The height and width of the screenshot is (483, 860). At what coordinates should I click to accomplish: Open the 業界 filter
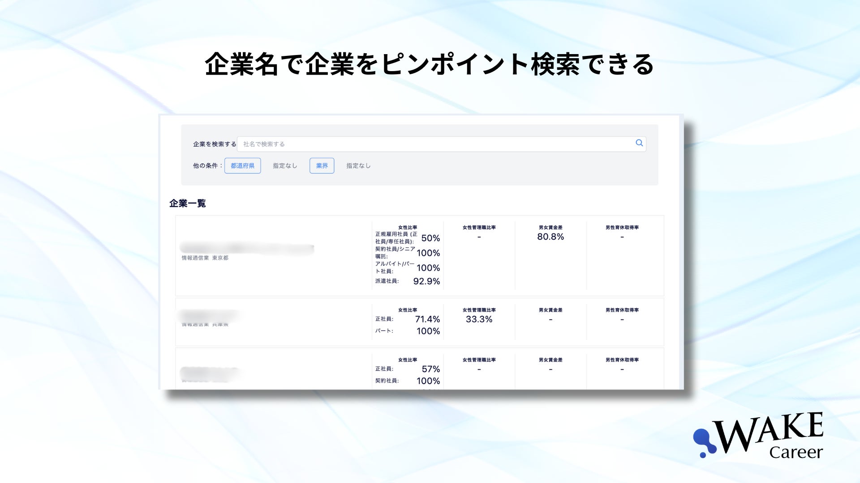322,165
